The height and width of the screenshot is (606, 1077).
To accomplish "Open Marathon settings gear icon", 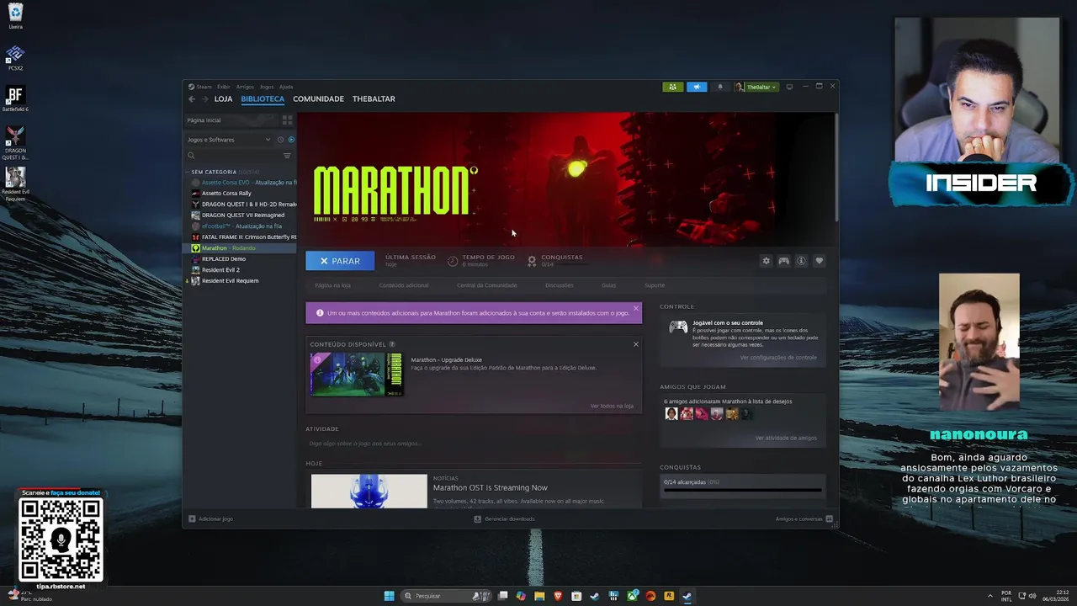I will [x=766, y=261].
